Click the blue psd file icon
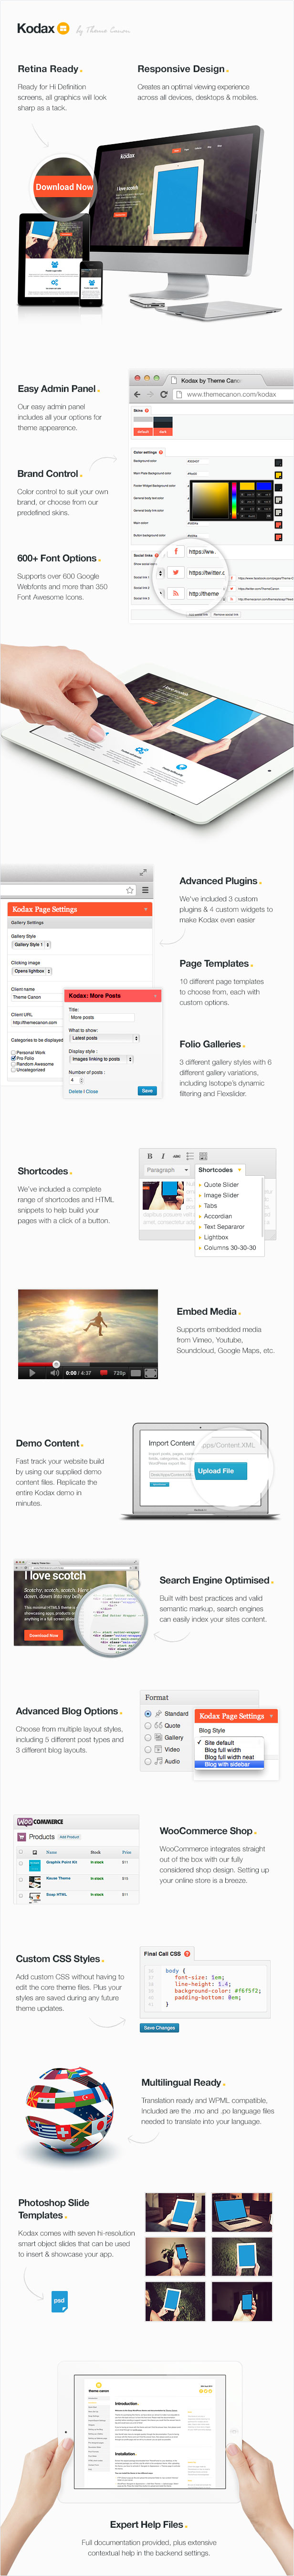The image size is (294, 2576). [60, 2301]
